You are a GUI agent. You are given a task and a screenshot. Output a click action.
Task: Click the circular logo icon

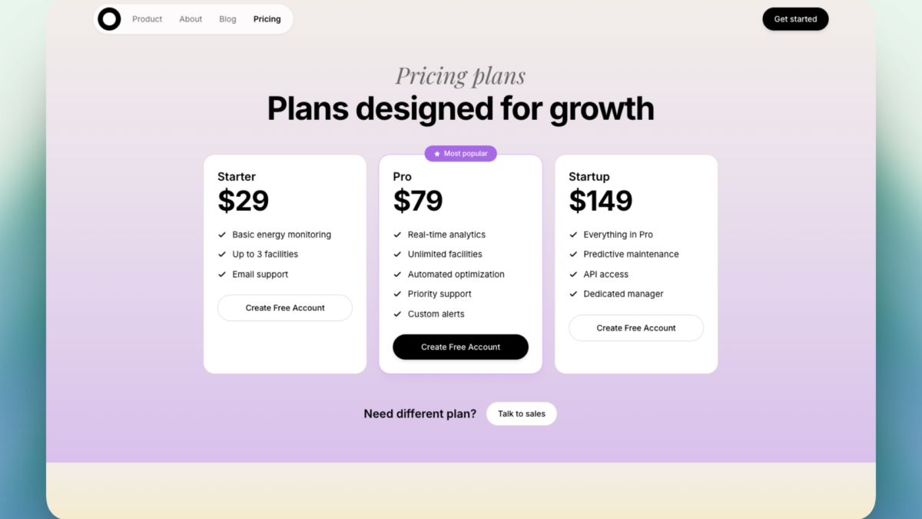[108, 18]
